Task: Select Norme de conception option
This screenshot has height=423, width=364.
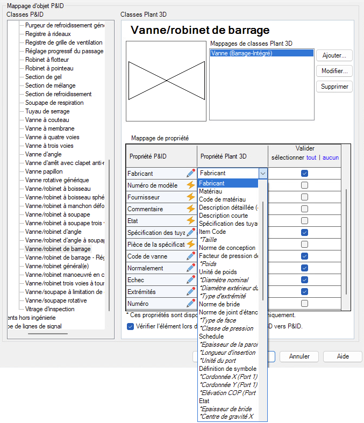Action: [227, 248]
